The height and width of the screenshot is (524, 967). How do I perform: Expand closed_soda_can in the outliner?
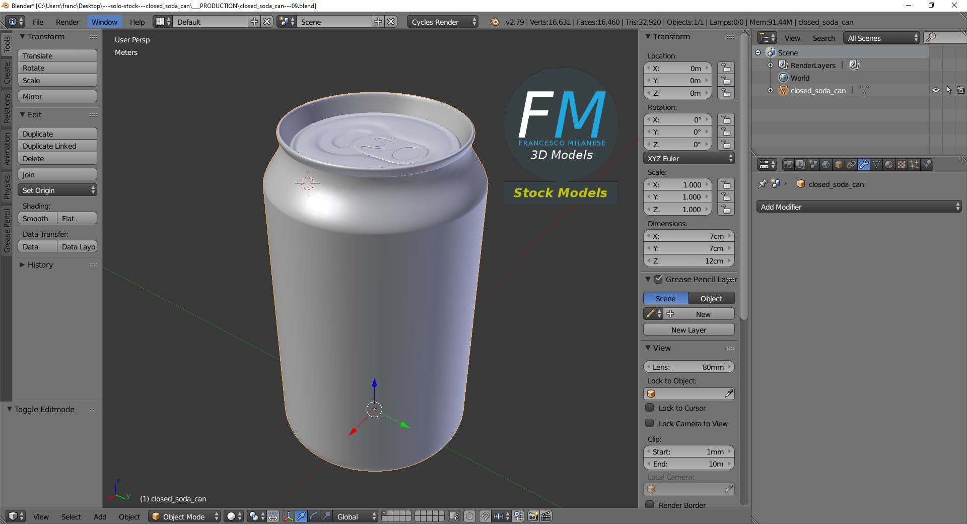coord(770,90)
